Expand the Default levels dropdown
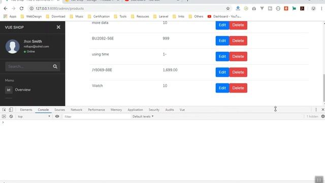 (x=143, y=116)
